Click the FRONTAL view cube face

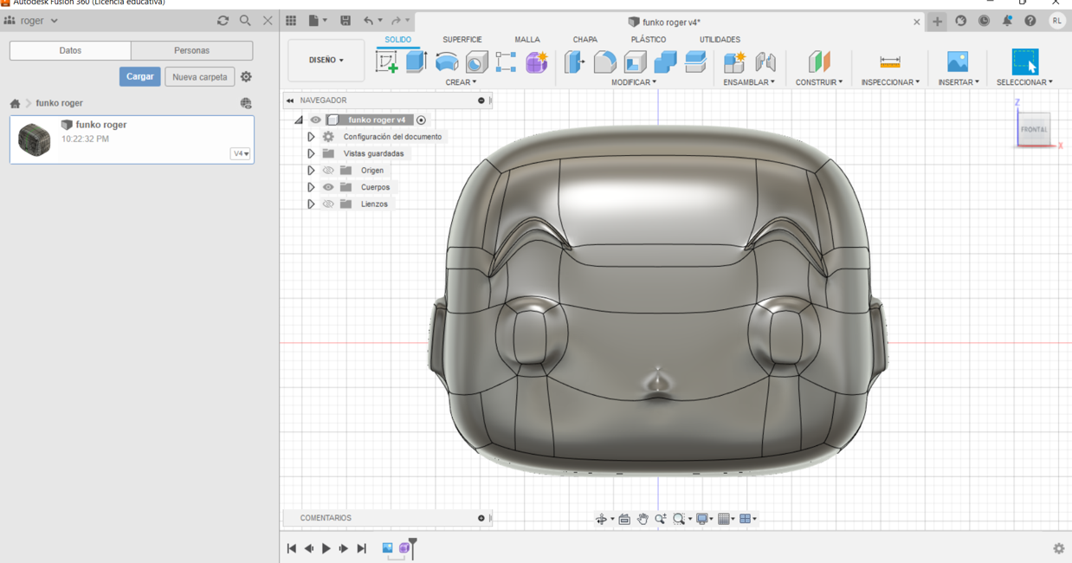[1034, 130]
